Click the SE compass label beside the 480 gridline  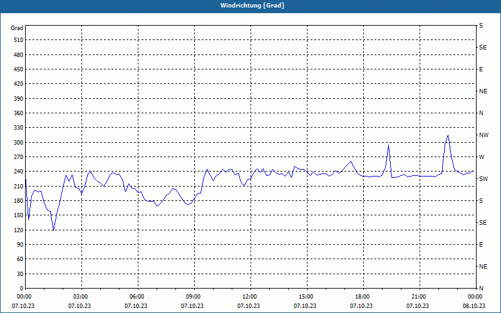[x=483, y=48]
